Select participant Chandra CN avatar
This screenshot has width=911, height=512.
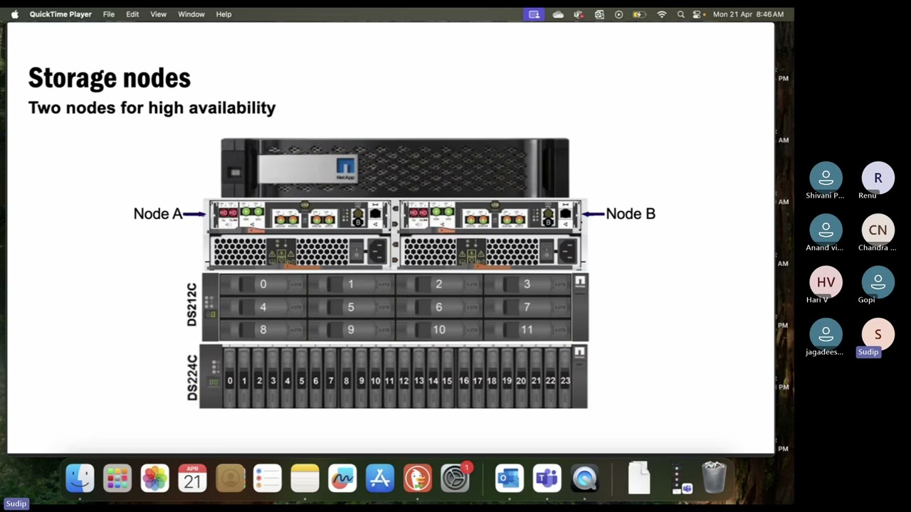tap(878, 230)
